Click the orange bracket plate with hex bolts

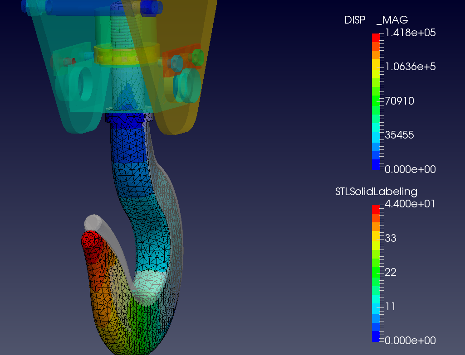(182, 60)
